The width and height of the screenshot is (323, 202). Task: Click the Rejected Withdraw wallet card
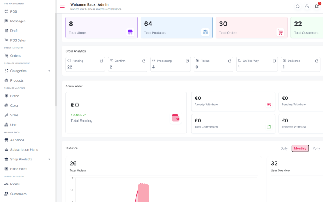301,124
